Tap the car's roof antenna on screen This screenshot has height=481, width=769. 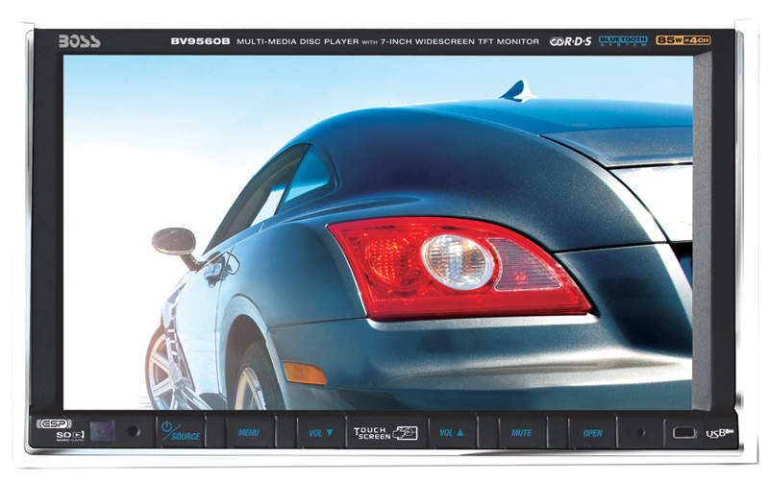(517, 91)
